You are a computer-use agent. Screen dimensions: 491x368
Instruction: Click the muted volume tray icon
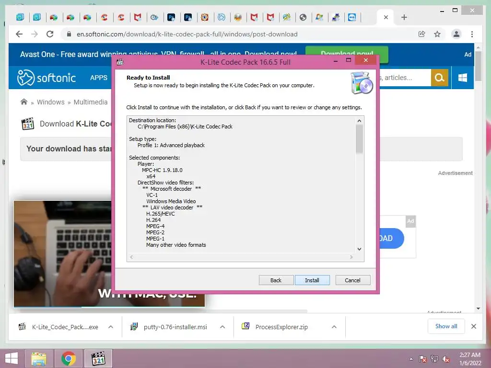446,359
